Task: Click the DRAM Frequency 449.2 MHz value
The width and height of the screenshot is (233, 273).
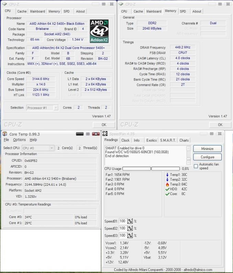Action: tap(183, 47)
